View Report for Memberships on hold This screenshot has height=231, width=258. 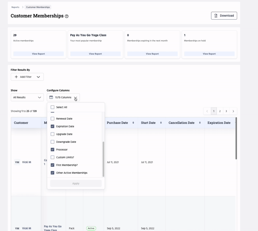tap(209, 54)
